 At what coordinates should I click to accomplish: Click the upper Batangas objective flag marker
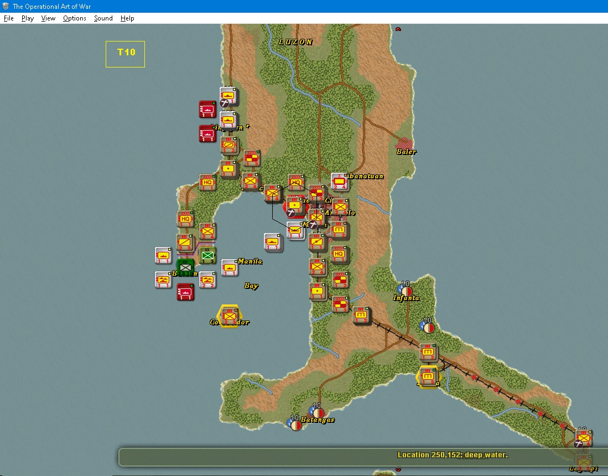(x=317, y=412)
